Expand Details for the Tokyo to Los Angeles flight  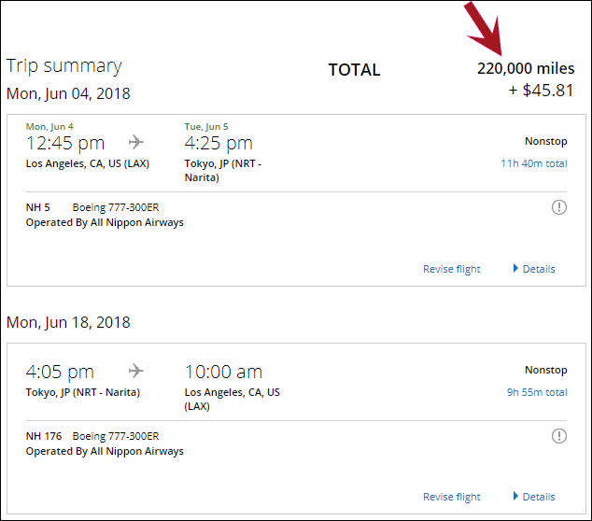pyautogui.click(x=534, y=497)
